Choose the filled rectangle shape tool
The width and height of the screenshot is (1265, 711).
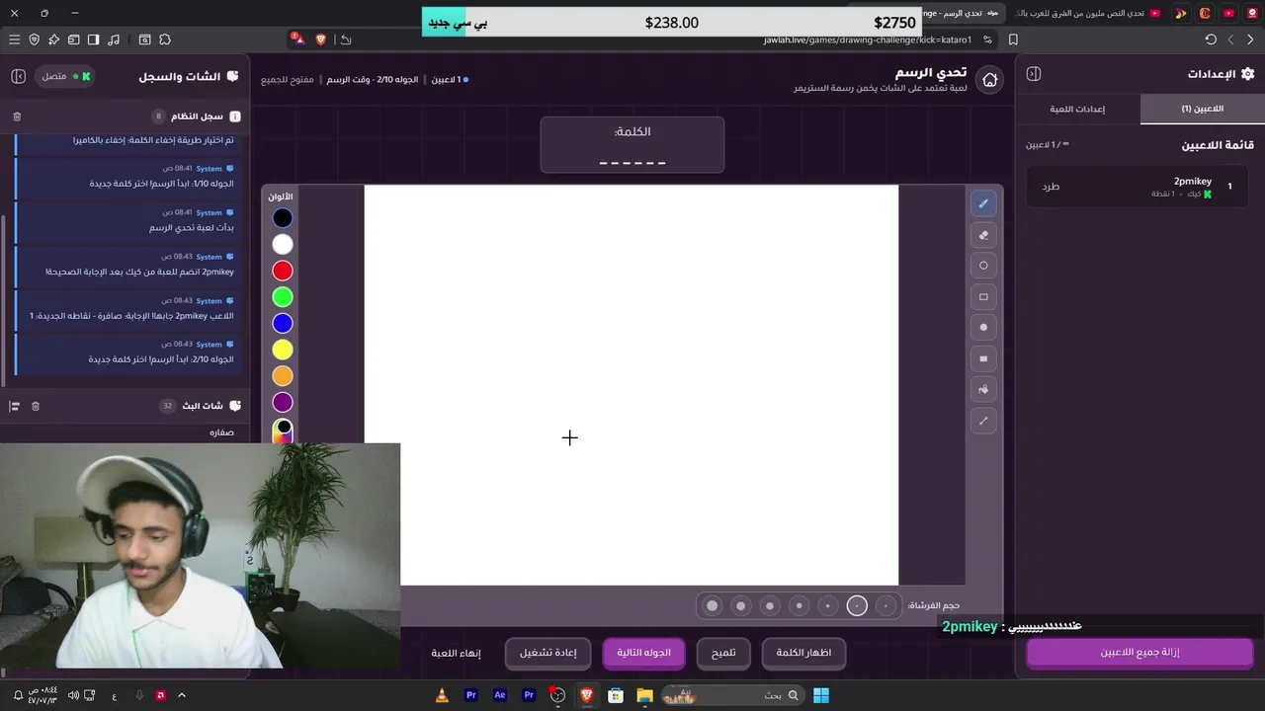pos(983,358)
